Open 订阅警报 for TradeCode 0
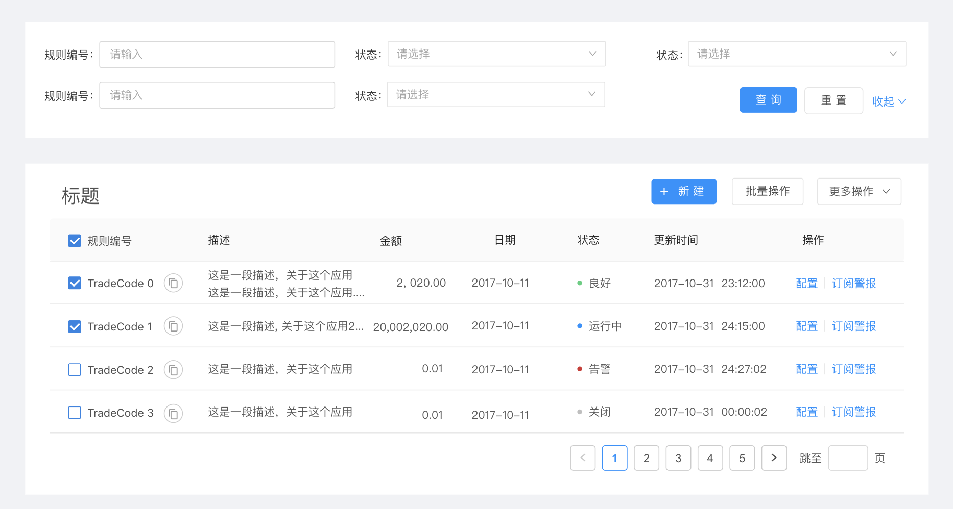Viewport: 953px width, 509px height. (854, 283)
